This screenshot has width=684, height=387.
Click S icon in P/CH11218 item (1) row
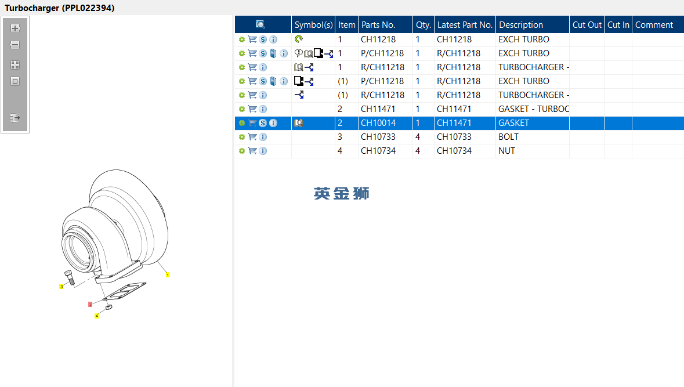pyautogui.click(x=263, y=81)
